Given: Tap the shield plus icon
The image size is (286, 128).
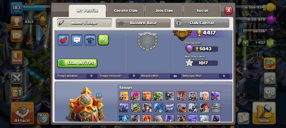Looking at the screenshot, I should pos(43,118).
